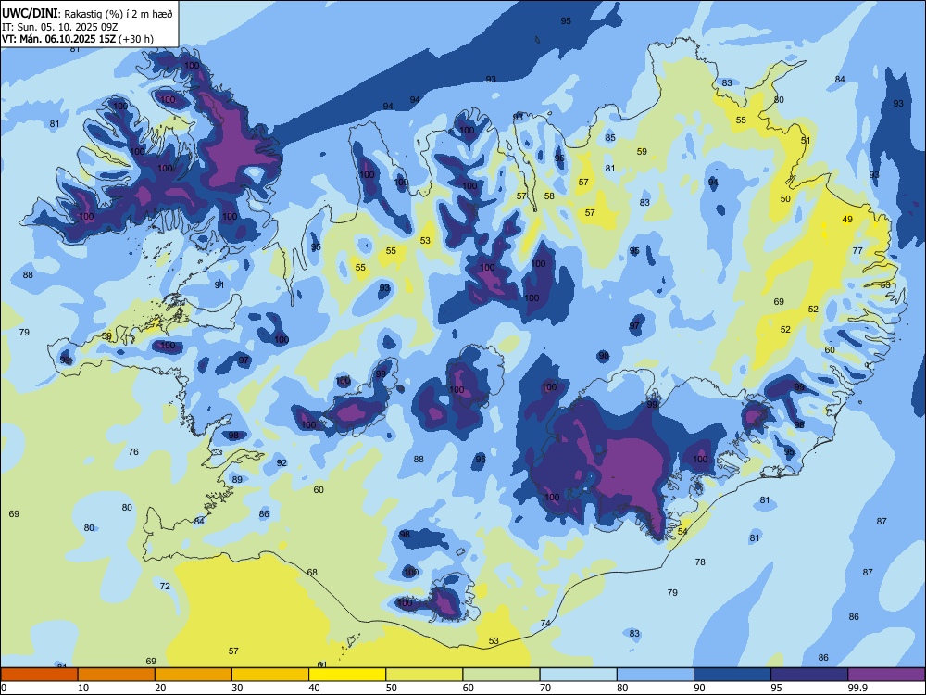This screenshot has width=926, height=695.
Task: Pick the 50–60 pale yellow legend swatch
Action: pyautogui.click(x=425, y=675)
